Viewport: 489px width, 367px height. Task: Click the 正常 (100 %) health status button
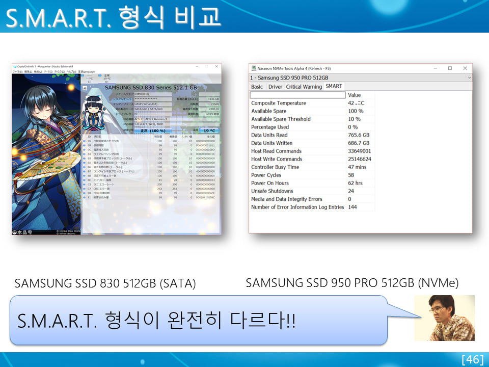point(153,131)
